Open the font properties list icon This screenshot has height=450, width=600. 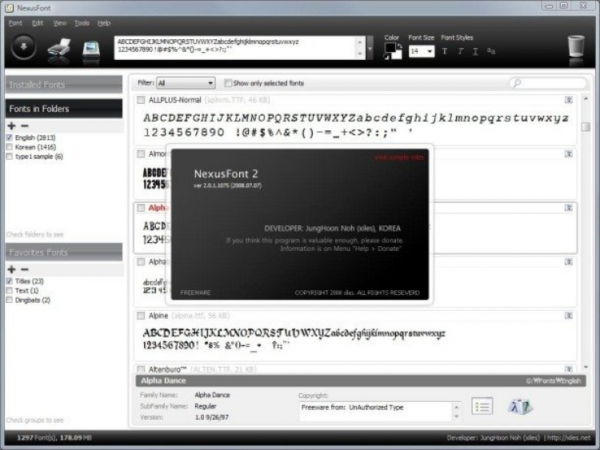(x=482, y=406)
